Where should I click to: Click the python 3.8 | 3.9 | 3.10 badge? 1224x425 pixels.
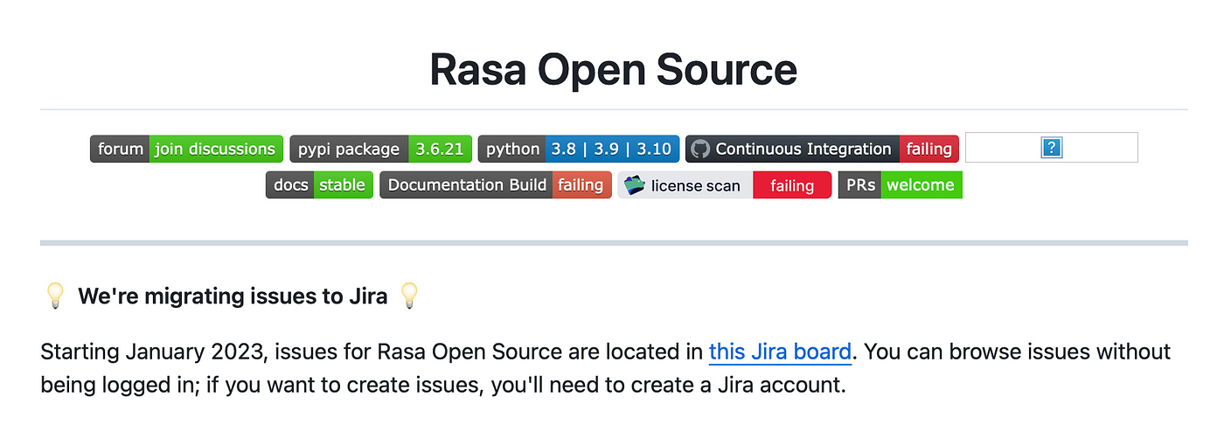(x=579, y=149)
